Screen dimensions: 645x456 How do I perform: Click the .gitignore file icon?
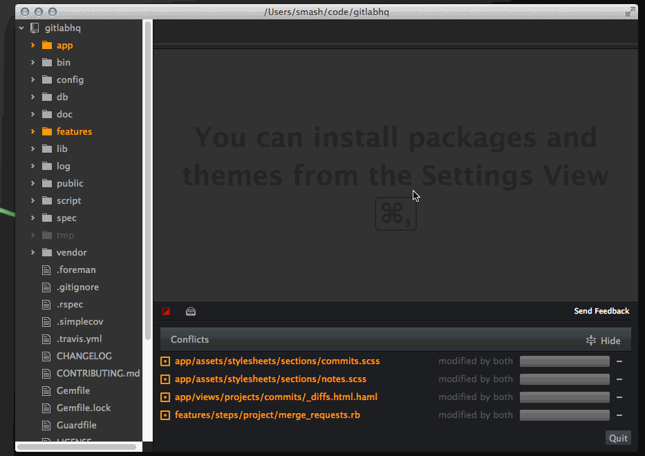coord(47,287)
